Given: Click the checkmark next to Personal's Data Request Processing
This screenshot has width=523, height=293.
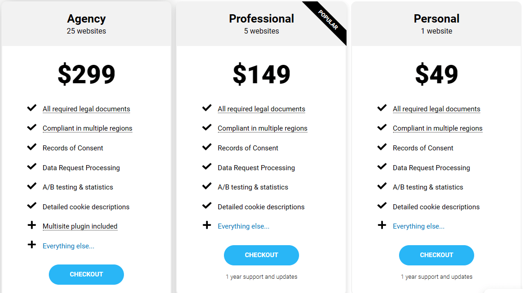Looking at the screenshot, I should pos(382,167).
